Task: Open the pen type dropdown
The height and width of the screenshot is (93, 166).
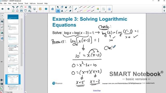Action: pyautogui.click(x=76, y=9)
